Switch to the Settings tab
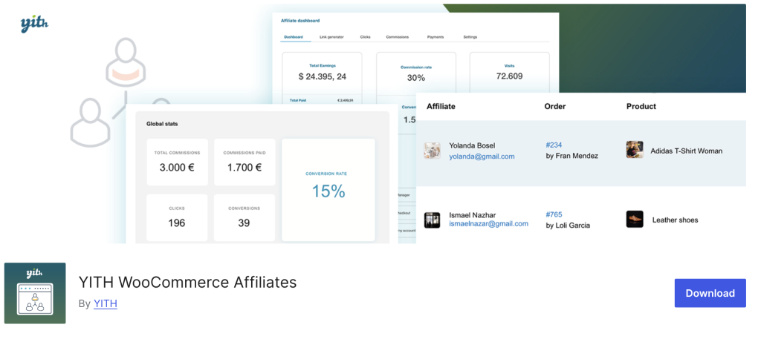The width and height of the screenshot is (761, 339). coord(470,37)
